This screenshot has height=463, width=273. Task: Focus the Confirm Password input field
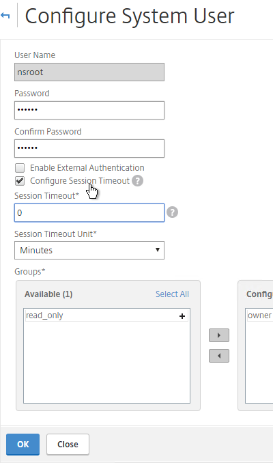tap(89, 148)
